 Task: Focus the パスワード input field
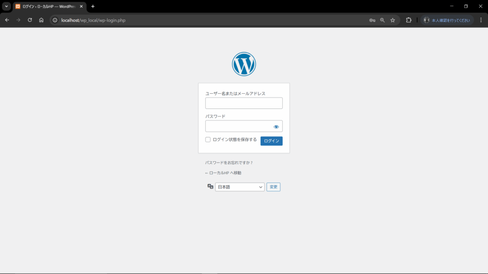tap(244, 126)
